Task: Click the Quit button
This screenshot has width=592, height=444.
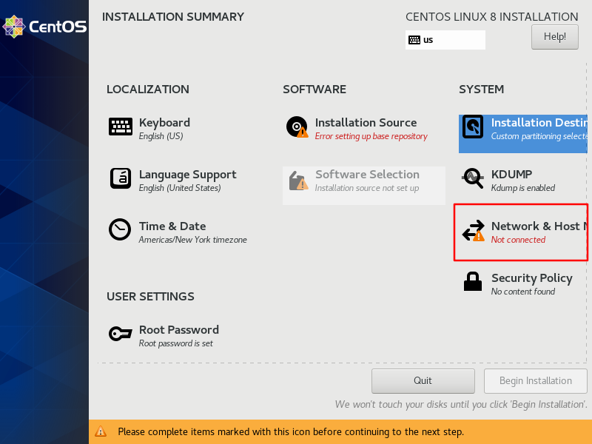Action: pos(423,380)
